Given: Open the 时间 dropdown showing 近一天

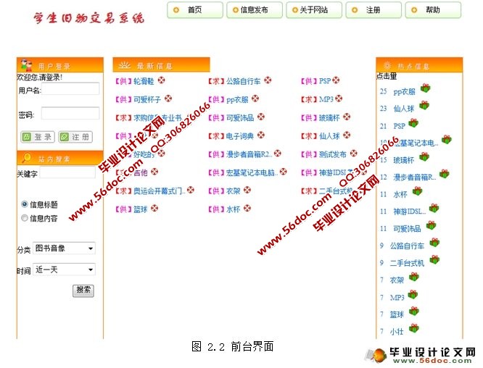Looking at the screenshot, I should coord(64,269).
